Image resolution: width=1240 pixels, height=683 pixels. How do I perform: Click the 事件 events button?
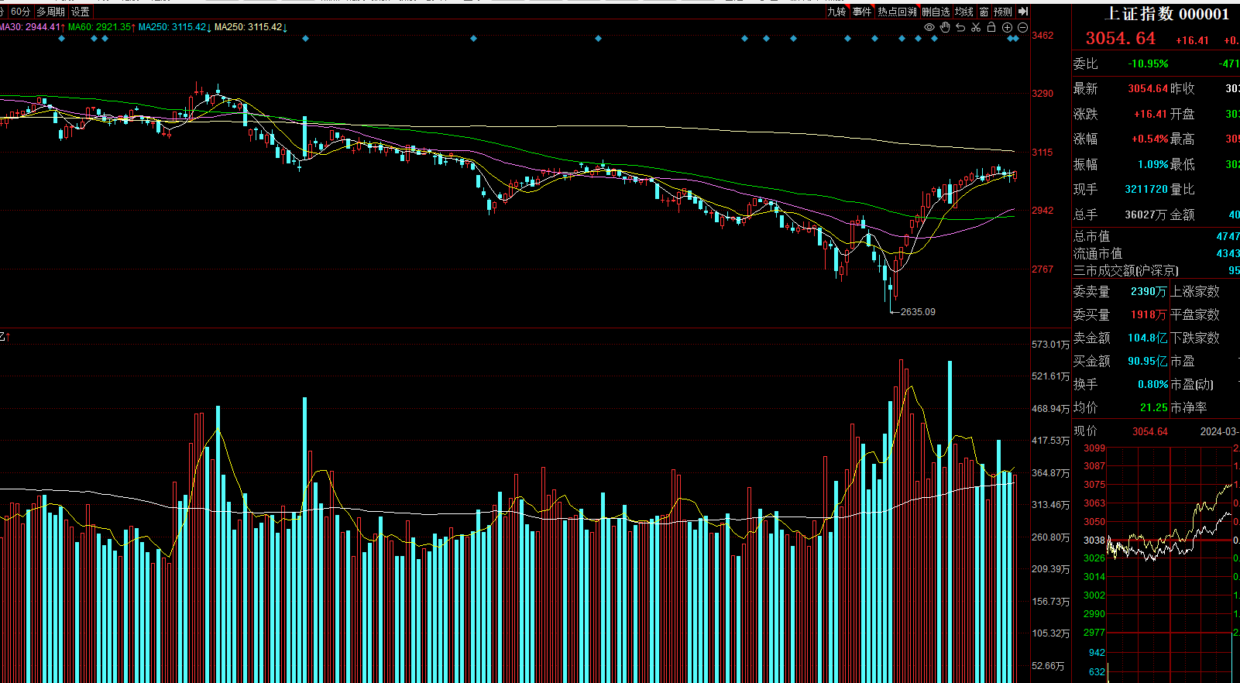(862, 12)
